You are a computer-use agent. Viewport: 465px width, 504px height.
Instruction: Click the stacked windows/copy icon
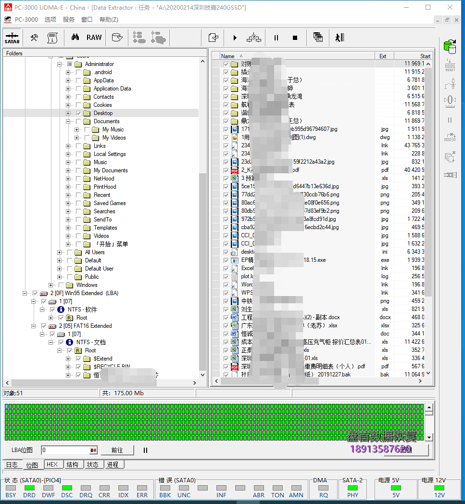click(x=318, y=38)
